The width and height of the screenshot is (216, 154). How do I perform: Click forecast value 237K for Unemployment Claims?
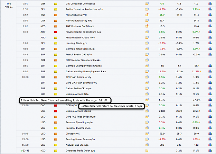coord(179,111)
